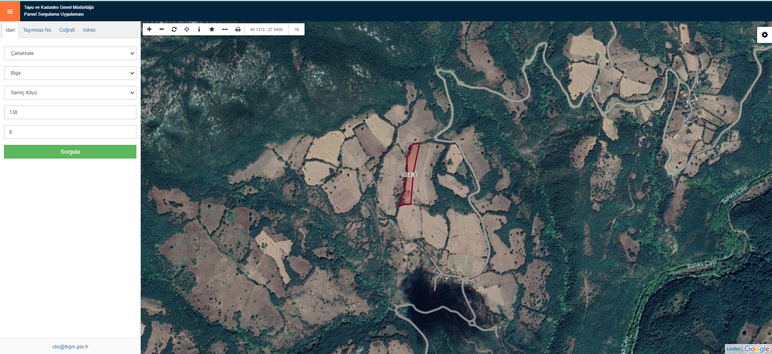Expand the Çanakkale province dropdown
This screenshot has height=354, width=772.
click(x=70, y=53)
